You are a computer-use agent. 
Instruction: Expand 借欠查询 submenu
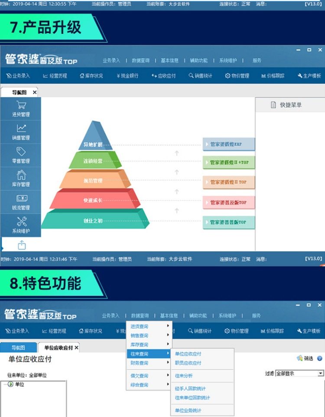tap(149, 375)
